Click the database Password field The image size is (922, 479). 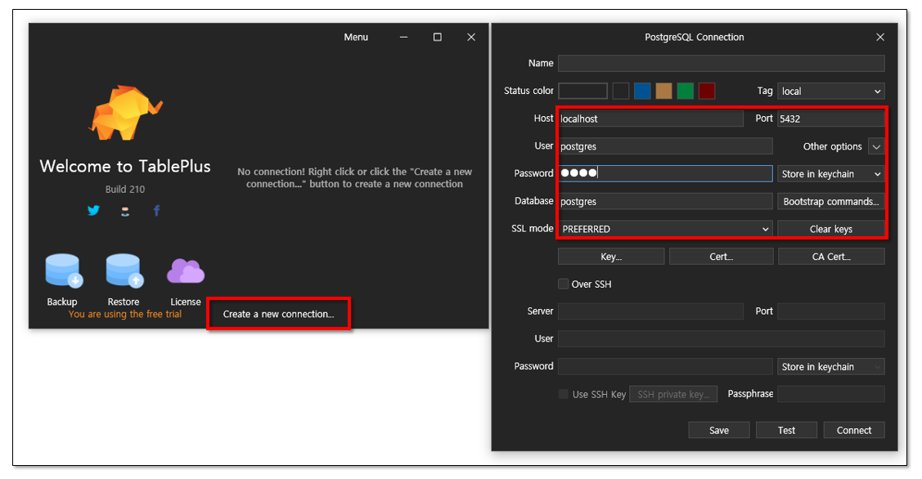[665, 173]
